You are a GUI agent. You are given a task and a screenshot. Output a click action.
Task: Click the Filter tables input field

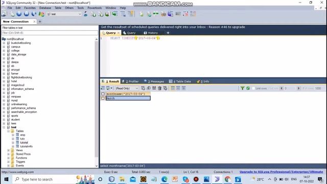(x=50, y=33)
